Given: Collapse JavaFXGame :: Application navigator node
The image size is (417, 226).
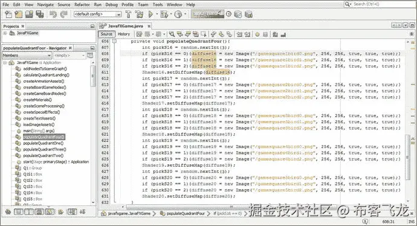Looking at the screenshot, I should 5,63.
